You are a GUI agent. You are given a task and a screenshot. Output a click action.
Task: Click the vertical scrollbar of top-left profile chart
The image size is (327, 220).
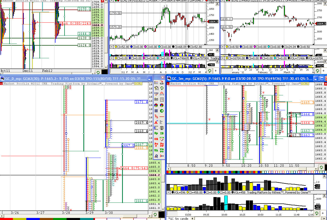click(x=106, y=35)
